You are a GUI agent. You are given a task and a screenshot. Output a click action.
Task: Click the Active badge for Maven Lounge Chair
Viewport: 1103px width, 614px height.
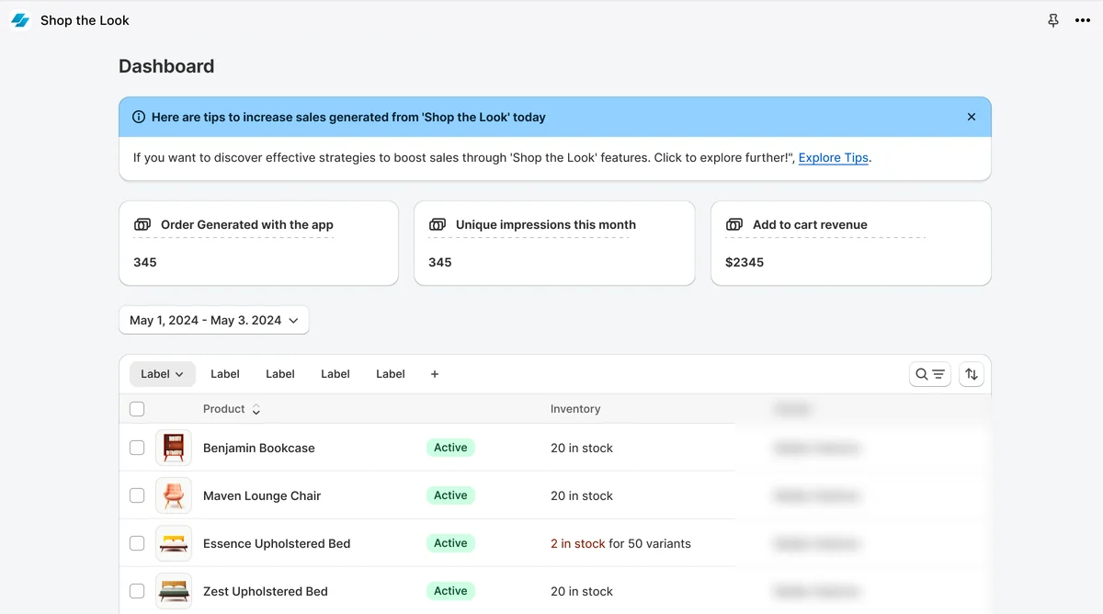point(450,495)
